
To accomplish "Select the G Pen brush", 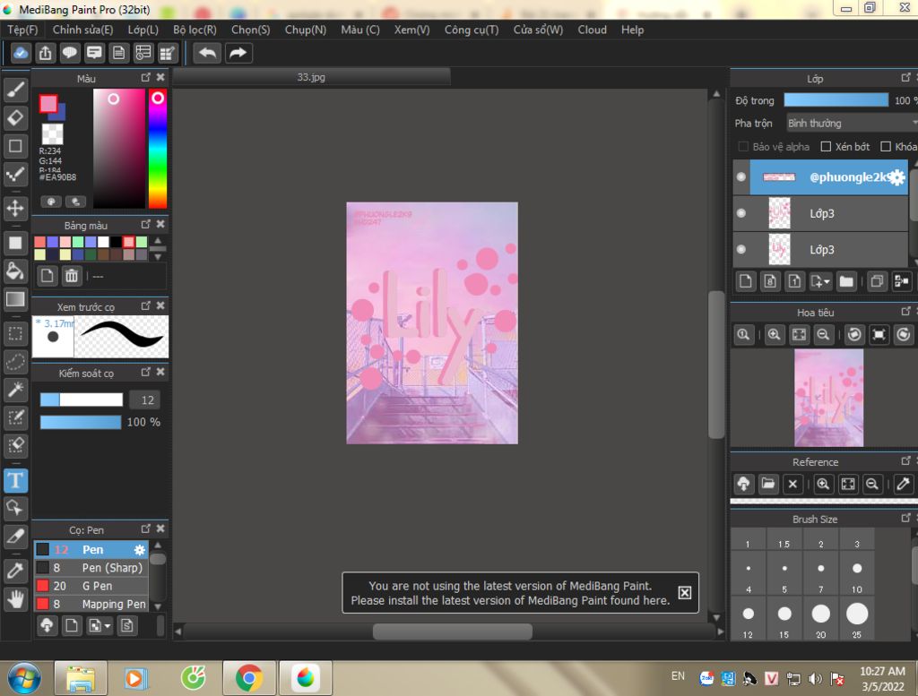I will [91, 586].
